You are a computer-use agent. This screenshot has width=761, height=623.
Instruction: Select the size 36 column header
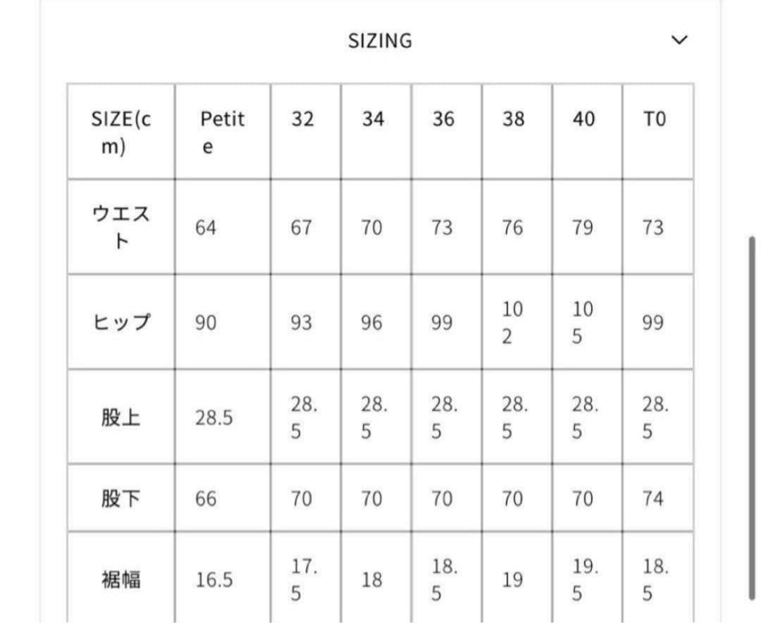[443, 120]
